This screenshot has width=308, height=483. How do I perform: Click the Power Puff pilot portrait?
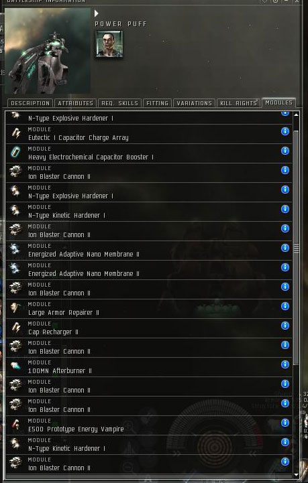(x=109, y=44)
